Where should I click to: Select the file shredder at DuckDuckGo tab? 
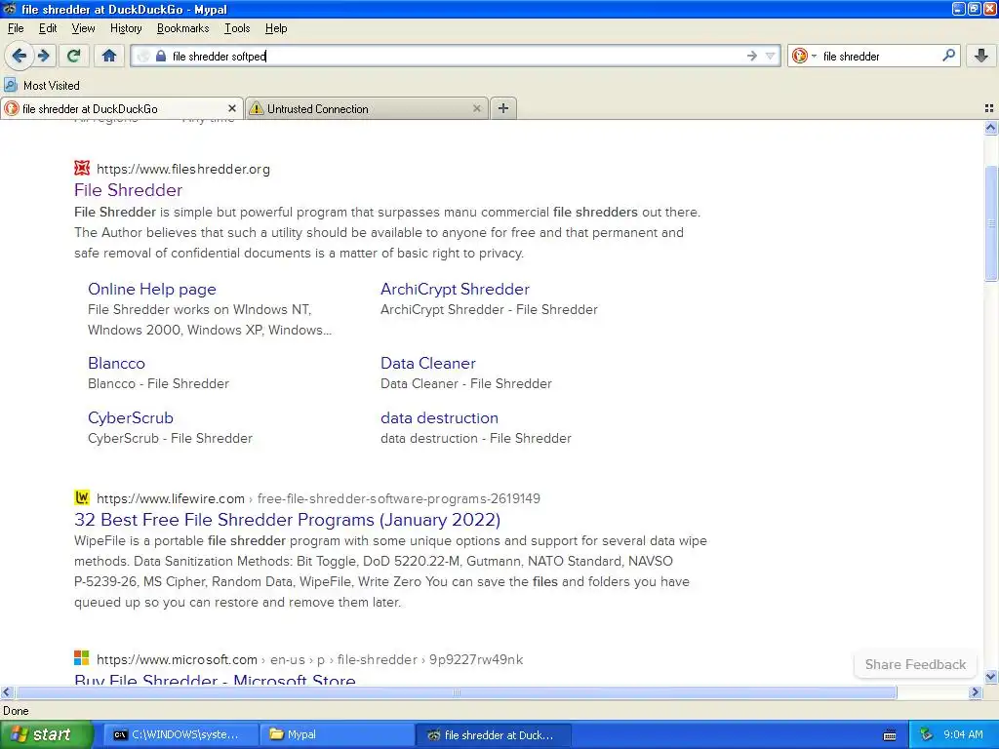pos(121,109)
